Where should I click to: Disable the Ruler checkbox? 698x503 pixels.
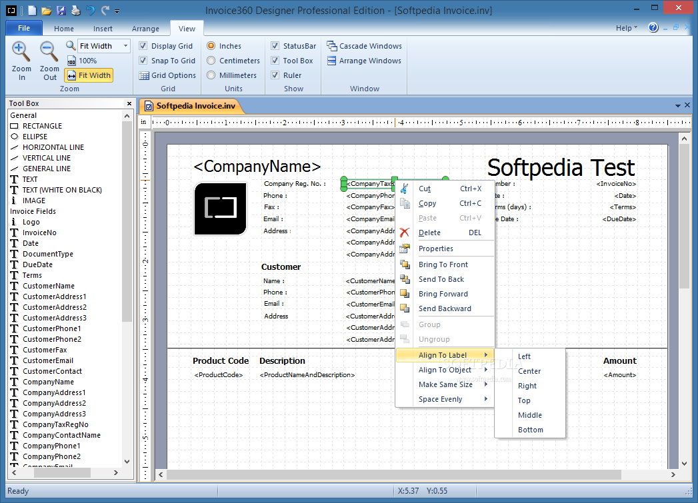click(275, 75)
